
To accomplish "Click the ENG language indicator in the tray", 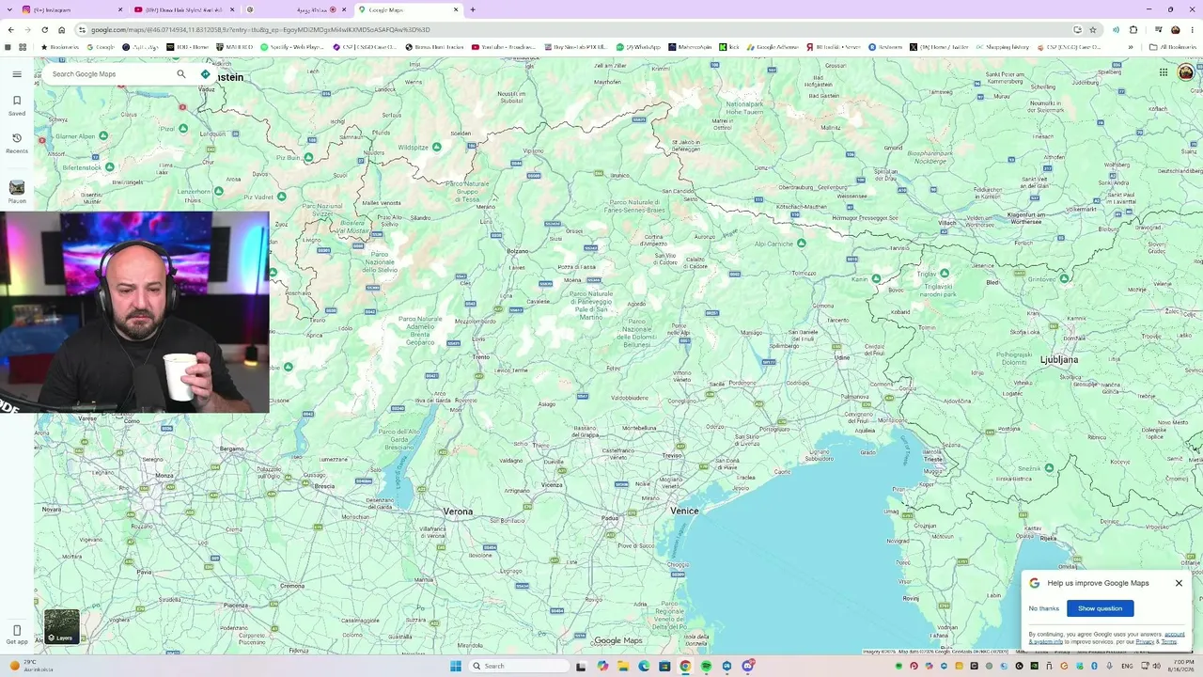I will pyautogui.click(x=1127, y=666).
